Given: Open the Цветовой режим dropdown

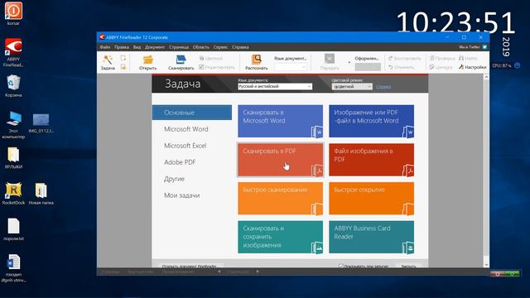Looking at the screenshot, I should pyautogui.click(x=352, y=87).
